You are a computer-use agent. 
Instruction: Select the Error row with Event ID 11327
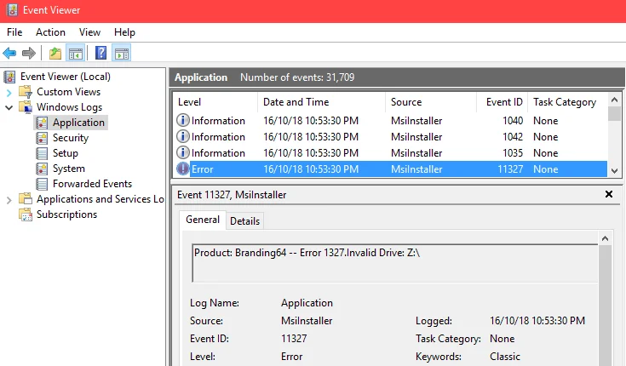pos(391,169)
